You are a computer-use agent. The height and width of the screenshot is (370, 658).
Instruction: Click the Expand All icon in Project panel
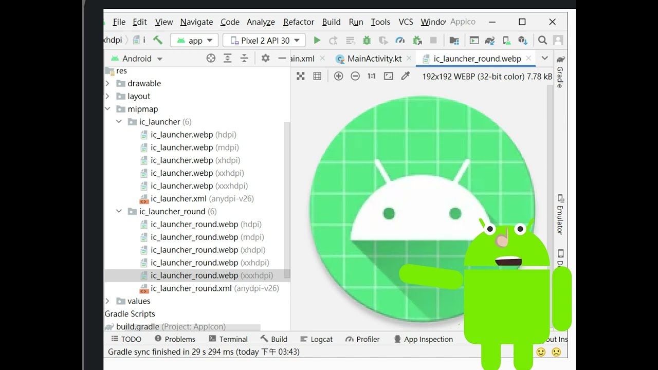(x=228, y=59)
